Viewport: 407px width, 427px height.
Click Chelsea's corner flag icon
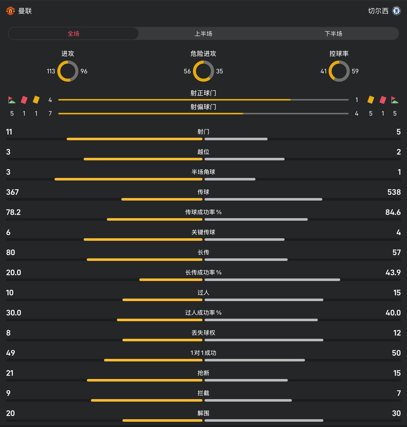click(x=395, y=100)
